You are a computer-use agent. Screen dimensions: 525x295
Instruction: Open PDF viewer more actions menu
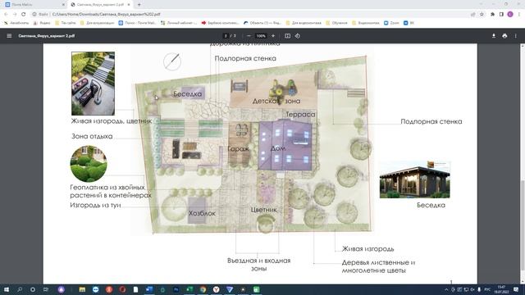click(x=516, y=36)
